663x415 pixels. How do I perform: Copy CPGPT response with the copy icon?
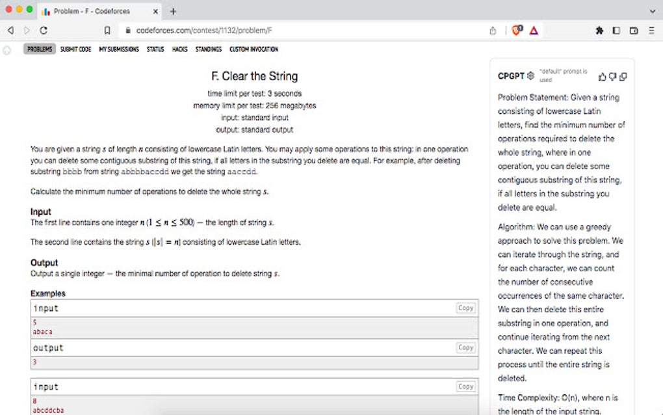tap(623, 77)
